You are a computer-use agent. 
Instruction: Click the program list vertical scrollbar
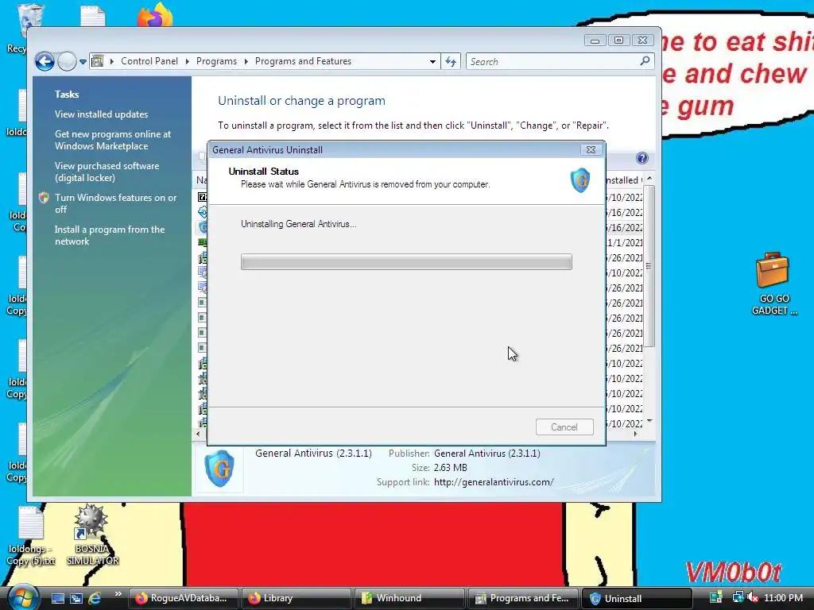pos(649,265)
